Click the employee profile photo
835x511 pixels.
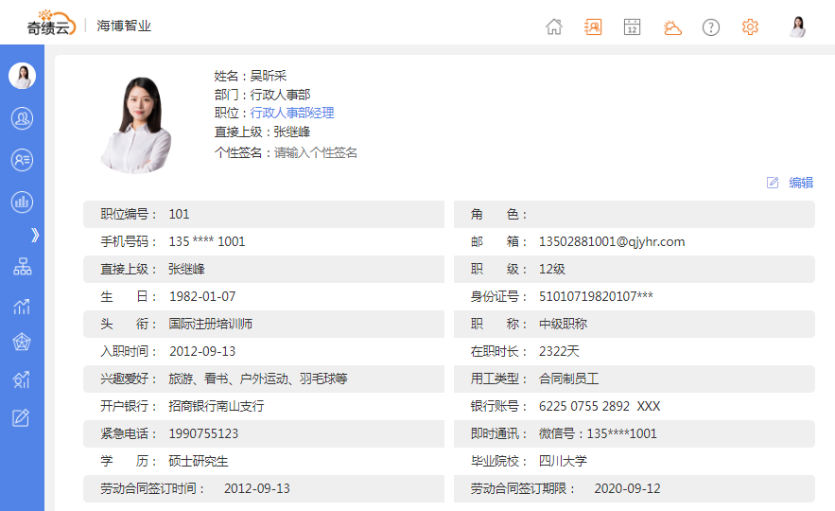[x=136, y=124]
